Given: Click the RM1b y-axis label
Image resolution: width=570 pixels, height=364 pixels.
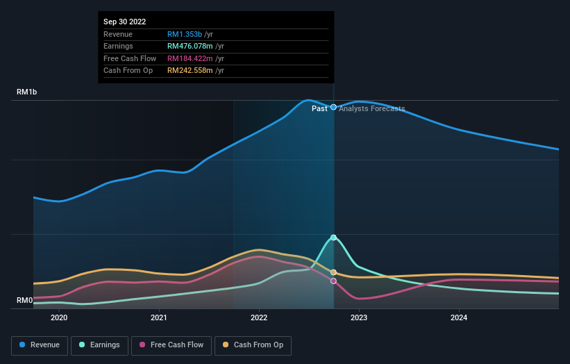Looking at the screenshot, I should click(x=26, y=92).
